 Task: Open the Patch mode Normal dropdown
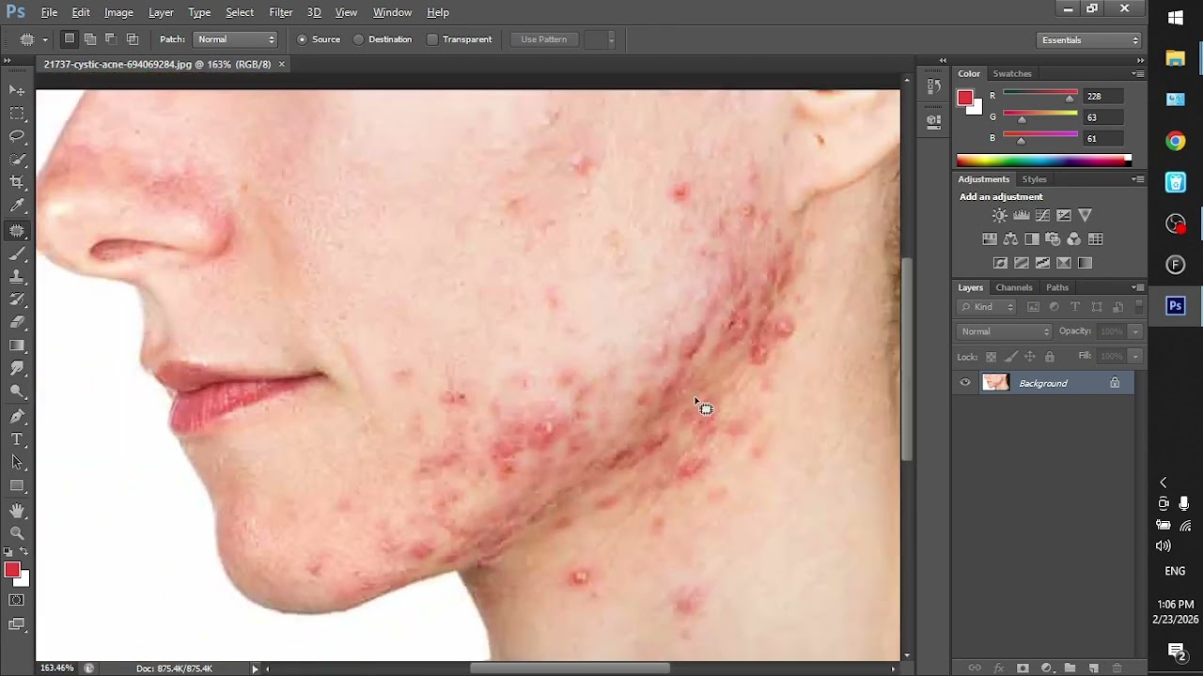click(235, 39)
